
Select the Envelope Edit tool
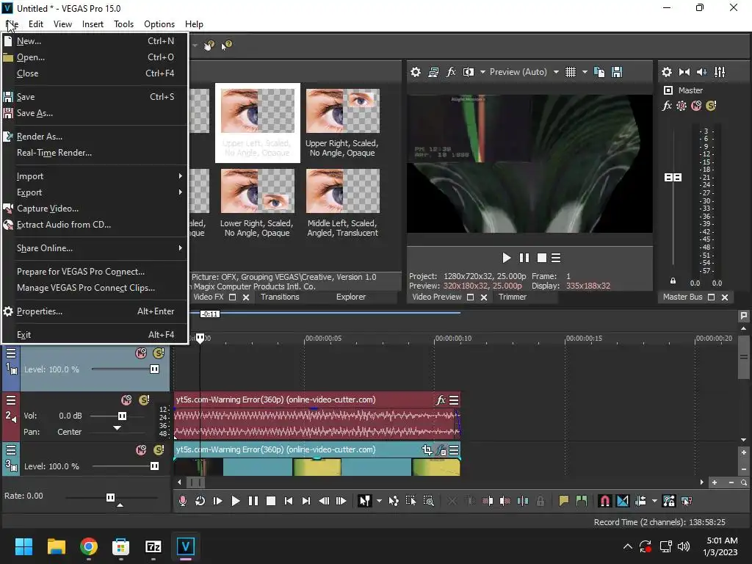tap(394, 501)
